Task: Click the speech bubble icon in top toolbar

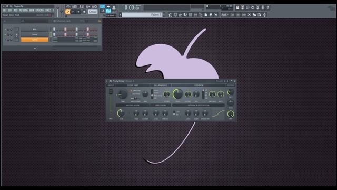Action: point(247,7)
